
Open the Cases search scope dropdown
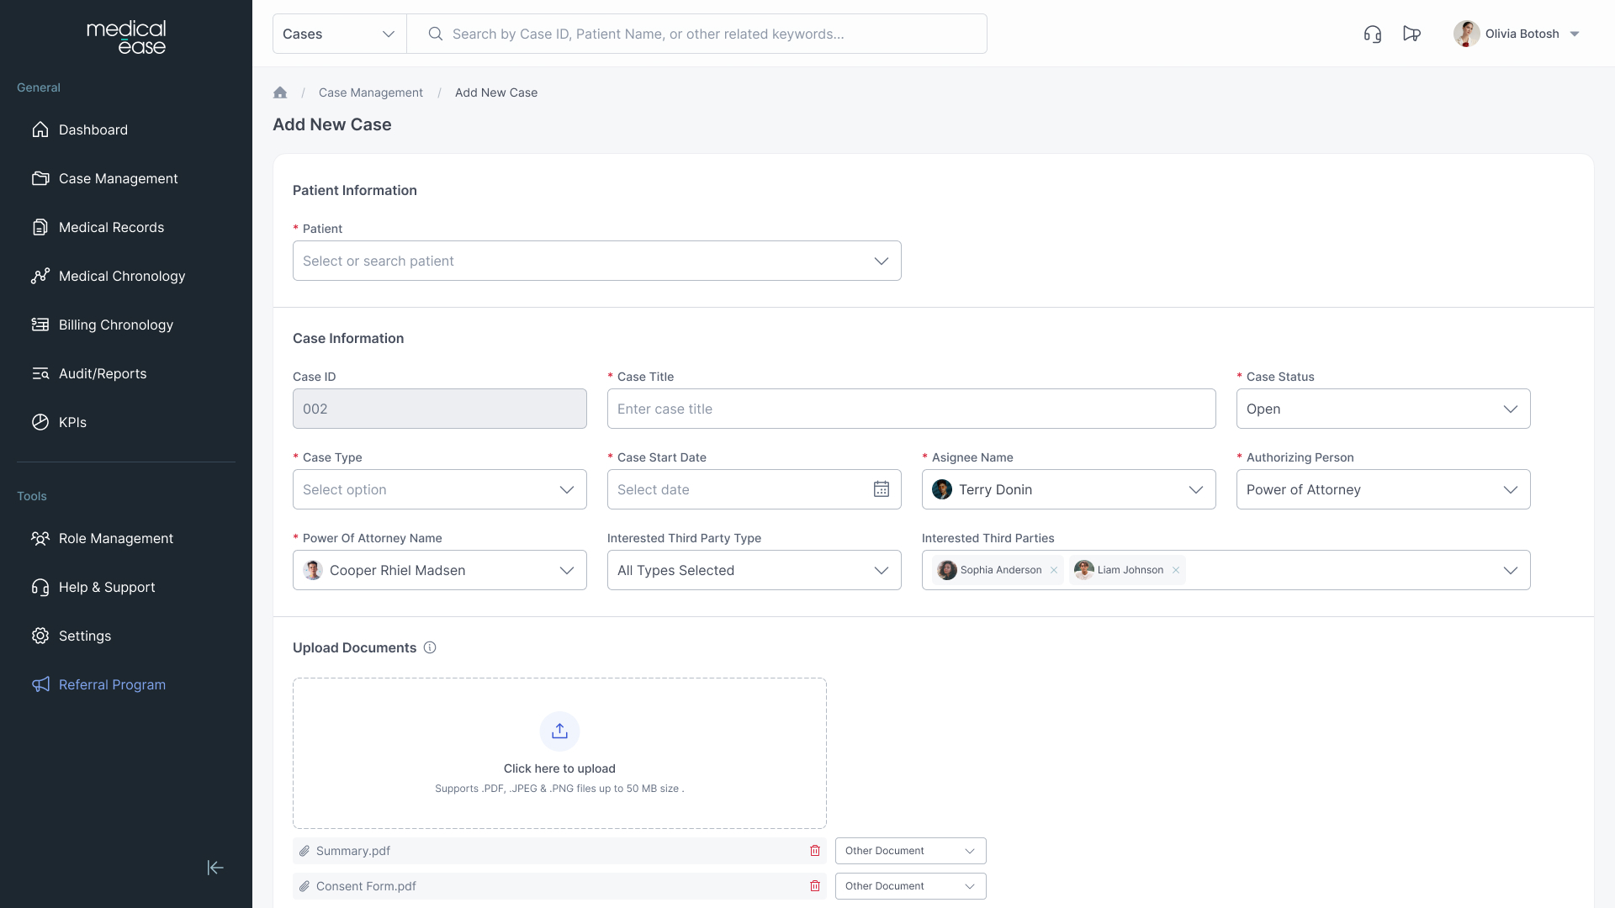340,34
